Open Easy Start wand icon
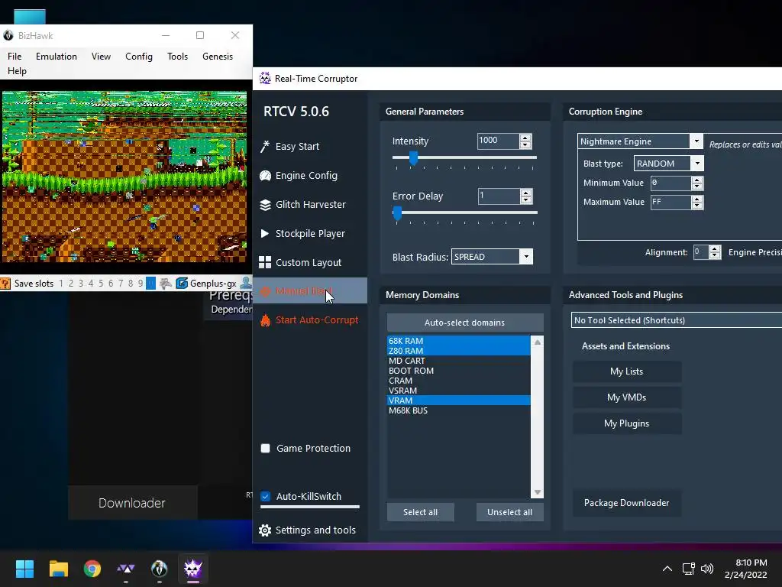The height and width of the screenshot is (587, 782). click(x=265, y=146)
